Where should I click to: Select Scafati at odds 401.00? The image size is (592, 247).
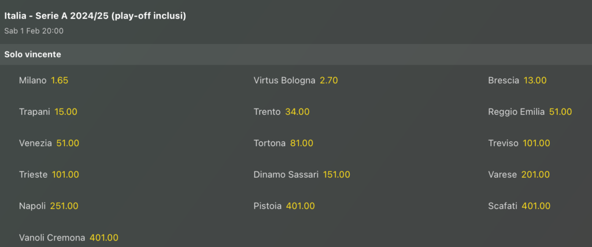click(536, 206)
